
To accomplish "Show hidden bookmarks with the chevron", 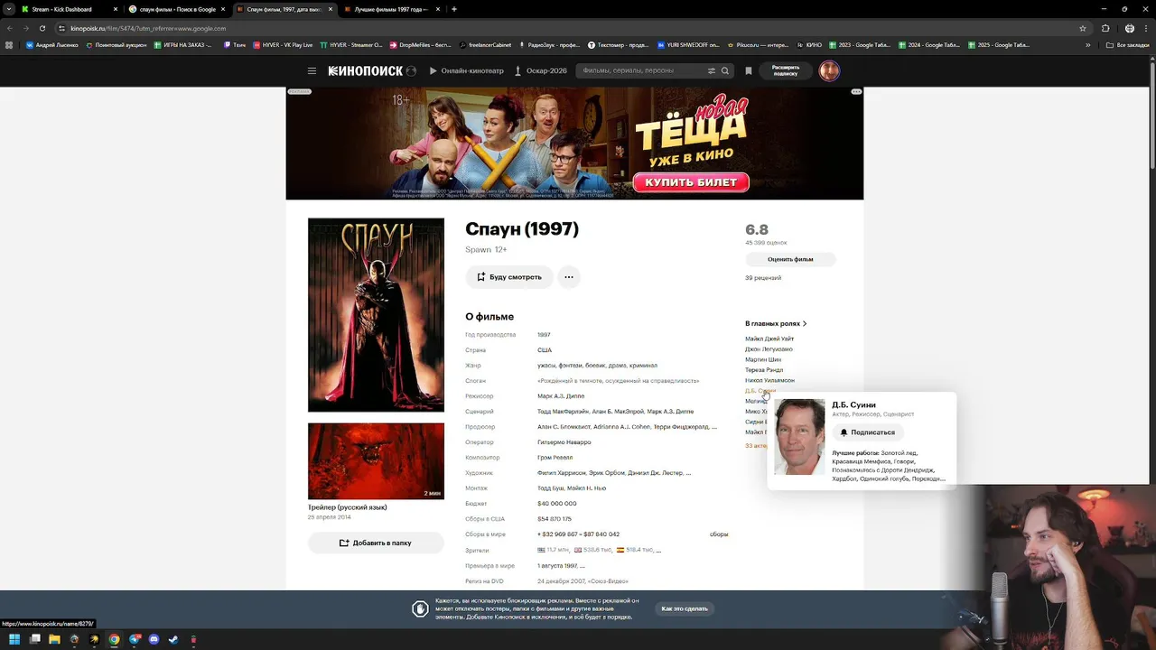I will (1087, 45).
